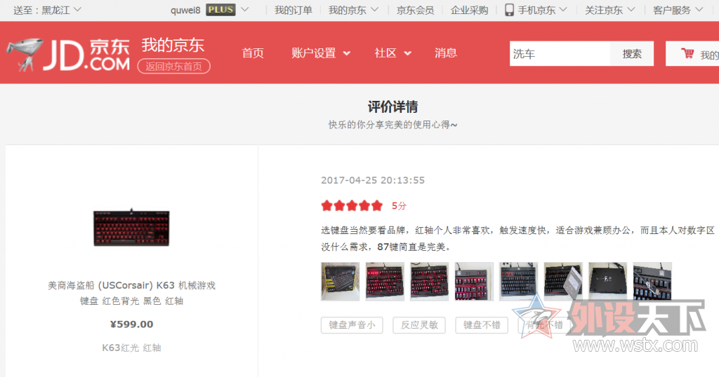Click the shopping cart icon
The image size is (719, 377).
687,53
